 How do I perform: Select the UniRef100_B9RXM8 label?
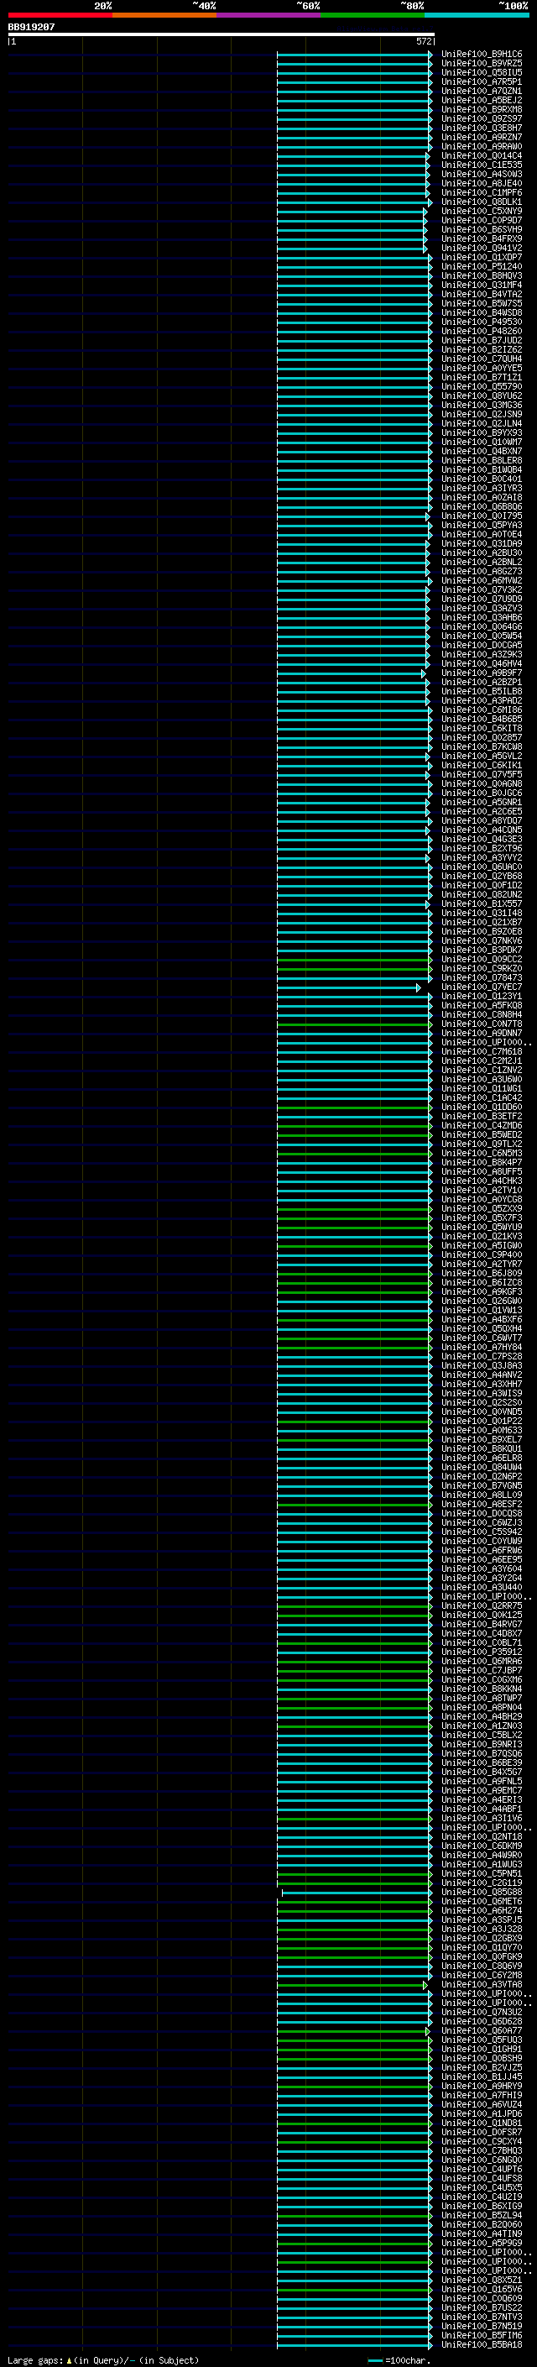click(x=481, y=109)
